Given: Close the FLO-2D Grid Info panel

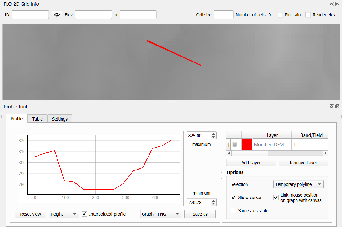Looking at the screenshot, I should click(x=337, y=4).
